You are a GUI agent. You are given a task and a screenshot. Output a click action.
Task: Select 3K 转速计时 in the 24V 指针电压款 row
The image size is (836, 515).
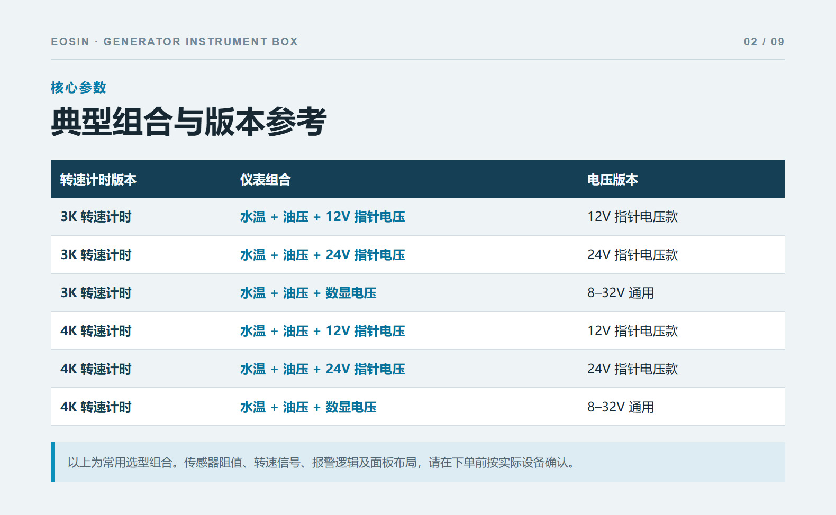coord(96,255)
